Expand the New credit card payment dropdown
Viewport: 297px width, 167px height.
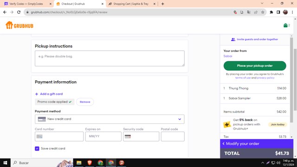110,119
